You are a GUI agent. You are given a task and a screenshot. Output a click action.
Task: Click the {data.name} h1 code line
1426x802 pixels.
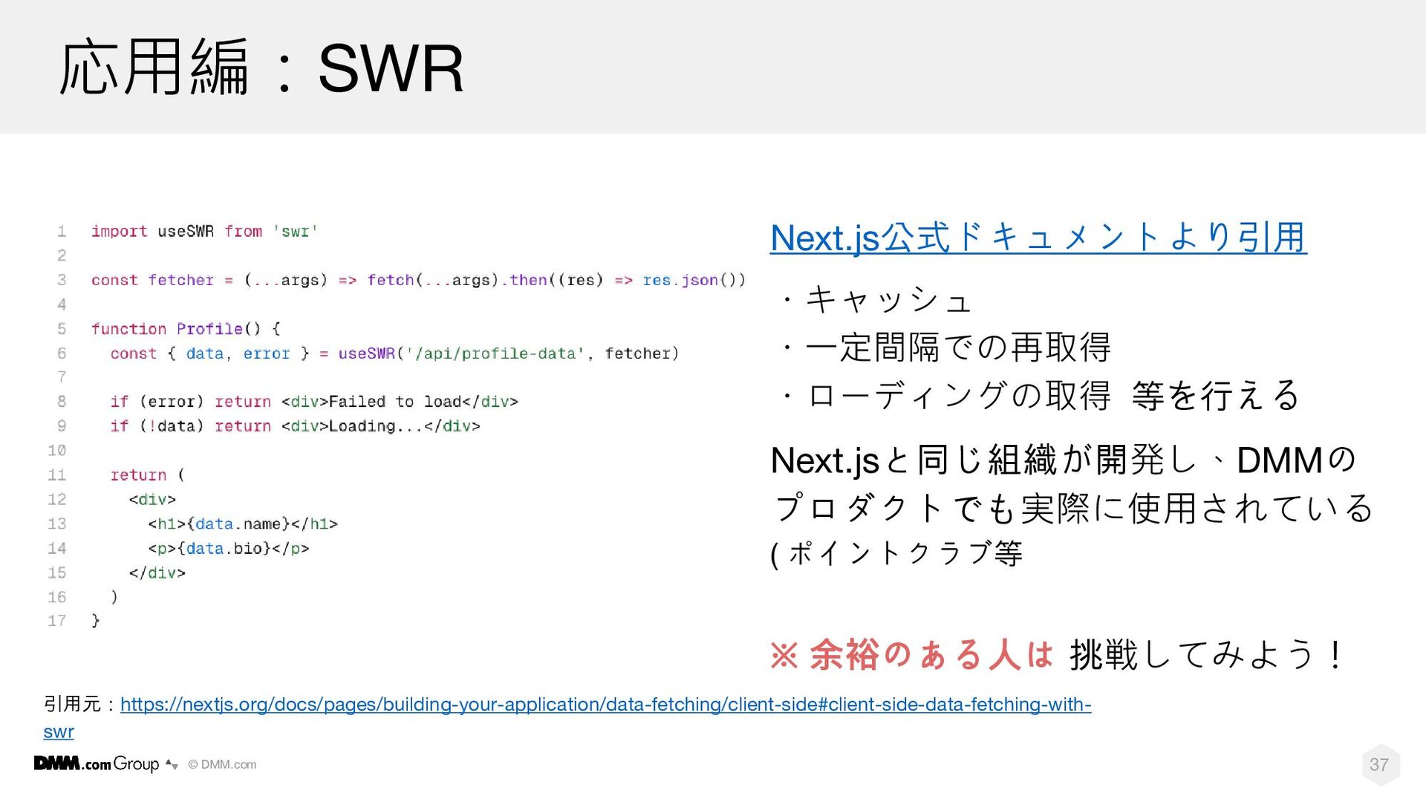pyautogui.click(x=242, y=524)
